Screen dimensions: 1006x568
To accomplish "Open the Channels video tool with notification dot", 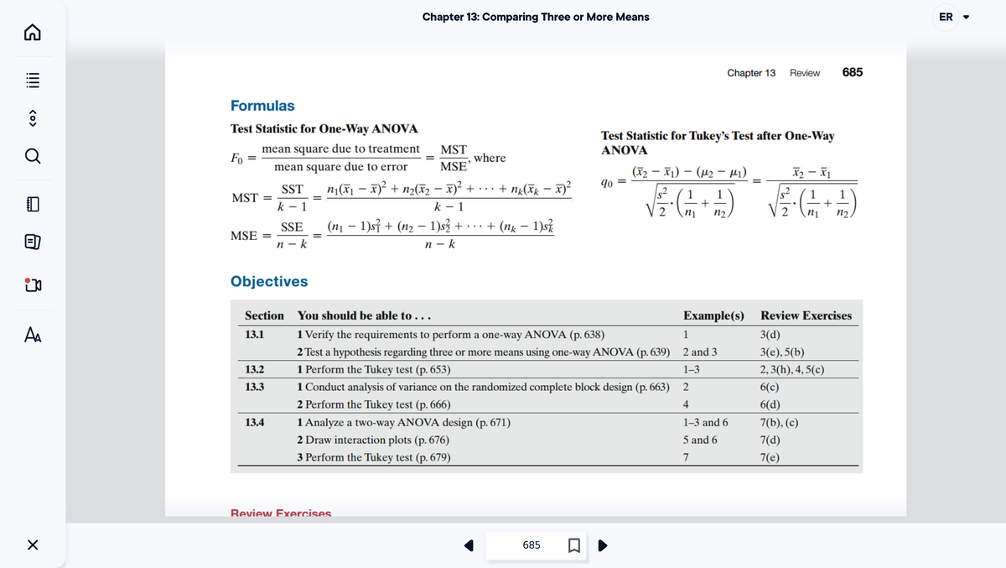I will click(x=33, y=285).
